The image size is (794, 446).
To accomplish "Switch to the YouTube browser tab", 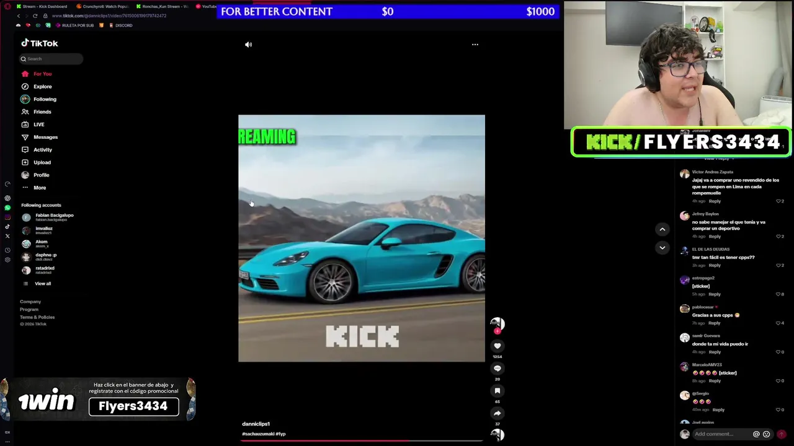I will pos(207,6).
